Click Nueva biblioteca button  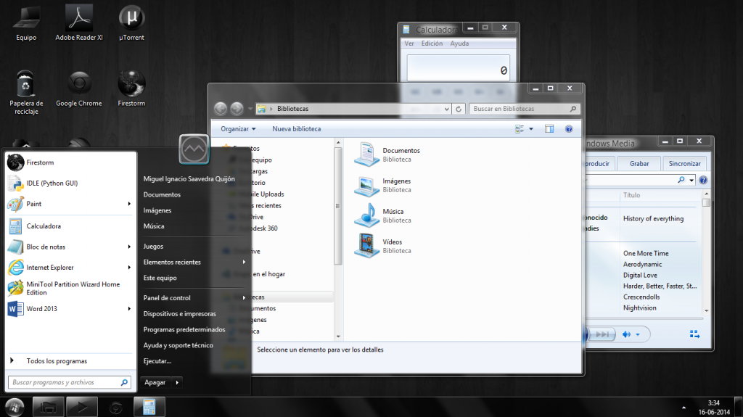297,129
